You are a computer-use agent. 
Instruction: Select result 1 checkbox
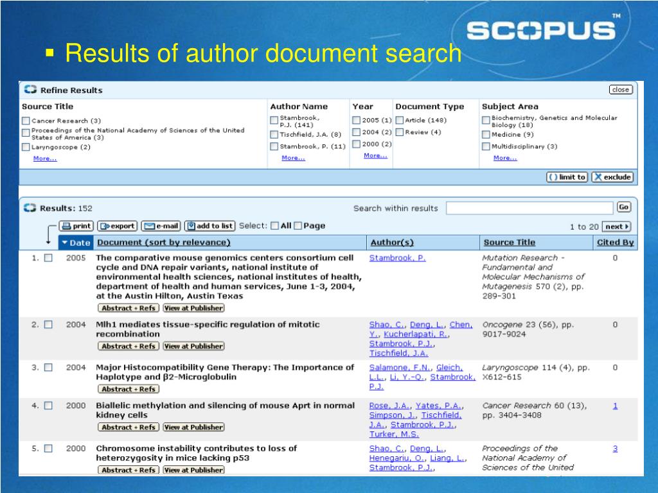pos(49,258)
